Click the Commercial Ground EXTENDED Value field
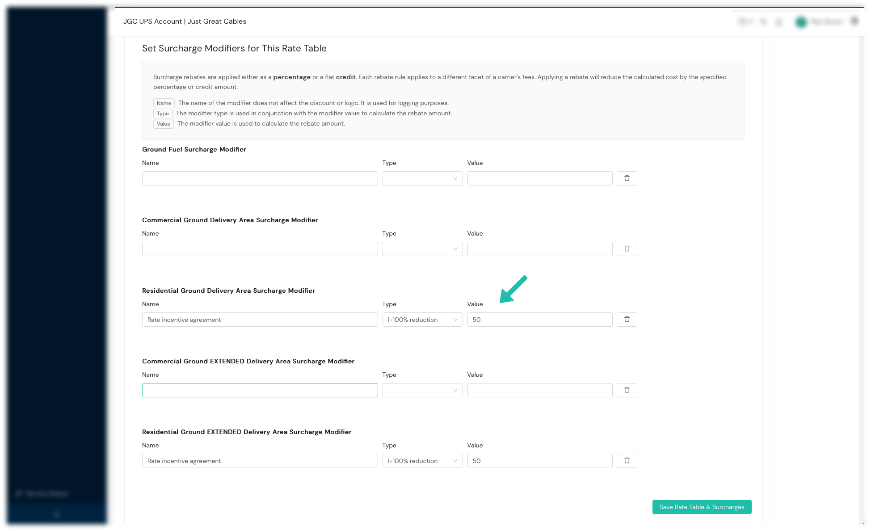Viewport: 871px width, 531px height. pos(539,390)
